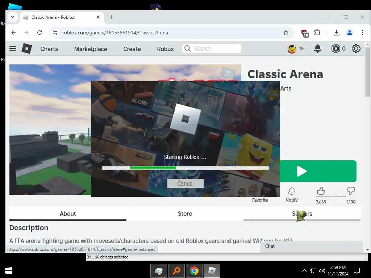Open the Chat bar
This screenshot has width=371, height=278.
(311, 246)
